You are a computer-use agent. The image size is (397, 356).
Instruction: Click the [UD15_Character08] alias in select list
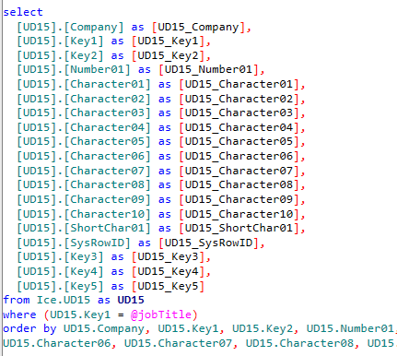[239, 185]
